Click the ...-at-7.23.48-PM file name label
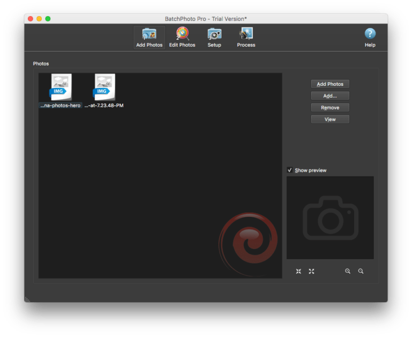This screenshot has height=337, width=412. [104, 105]
